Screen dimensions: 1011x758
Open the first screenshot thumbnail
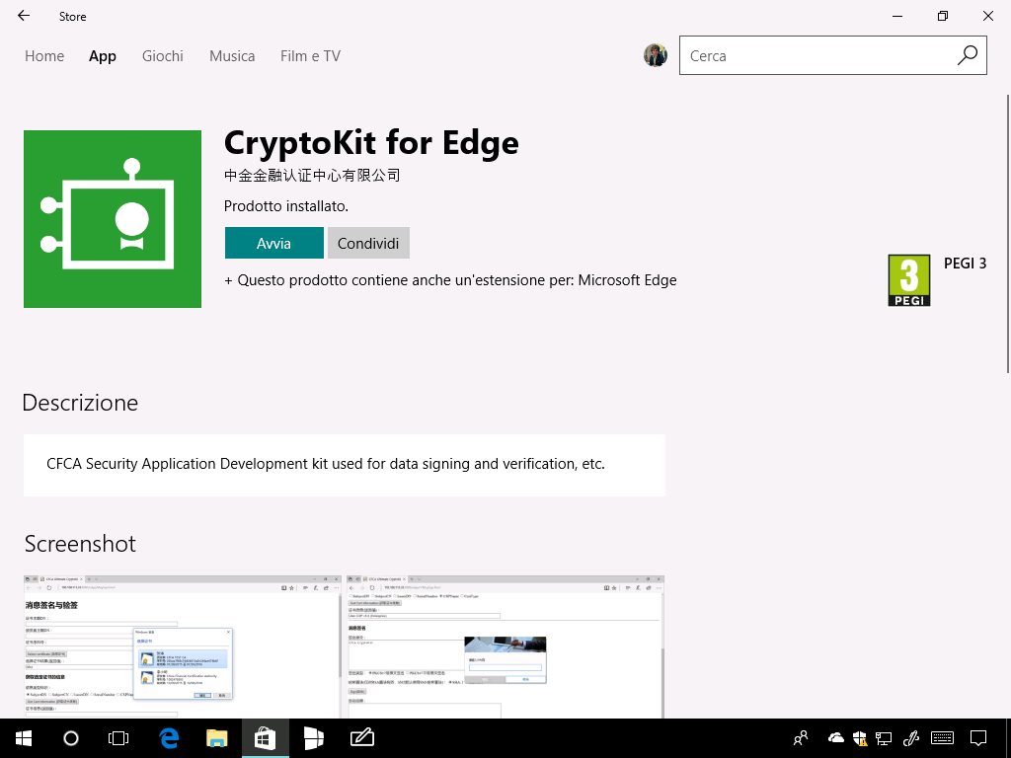tap(183, 646)
